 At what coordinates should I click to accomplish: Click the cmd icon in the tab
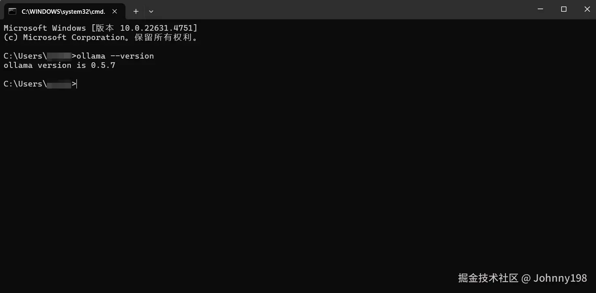click(12, 11)
